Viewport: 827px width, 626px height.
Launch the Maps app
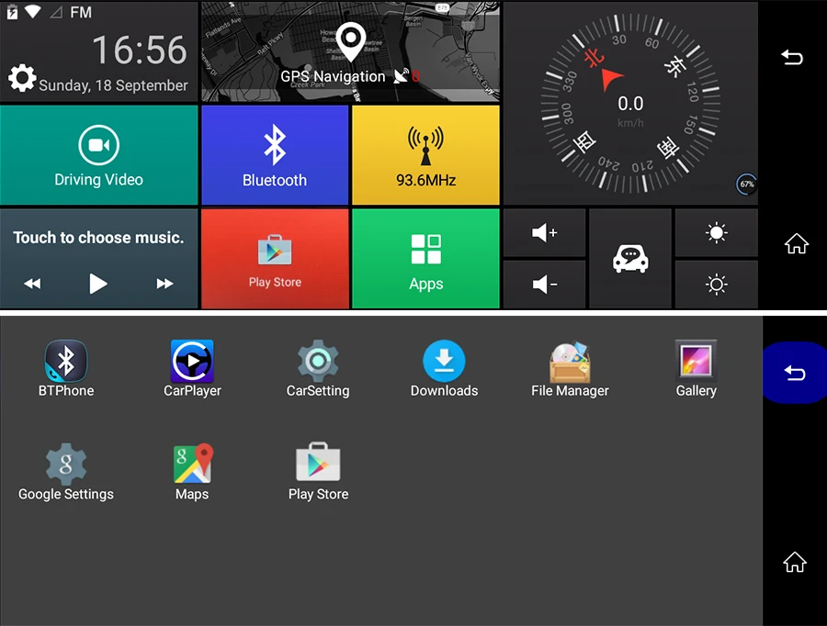[x=192, y=472]
